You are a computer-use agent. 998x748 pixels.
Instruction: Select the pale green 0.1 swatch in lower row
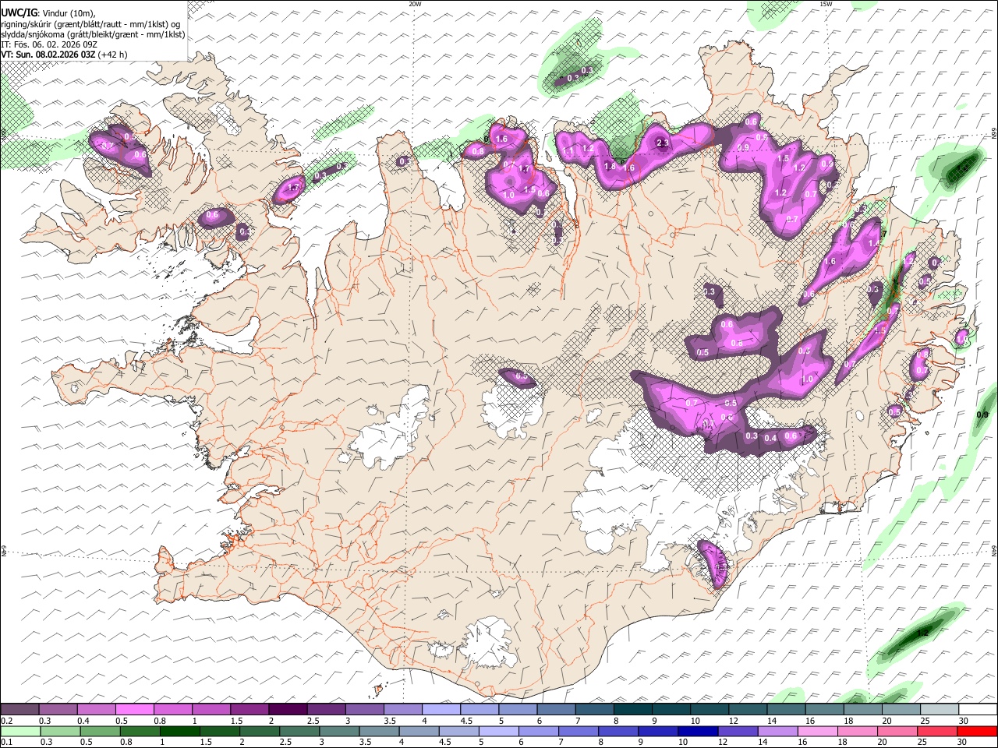pyautogui.click(x=20, y=731)
